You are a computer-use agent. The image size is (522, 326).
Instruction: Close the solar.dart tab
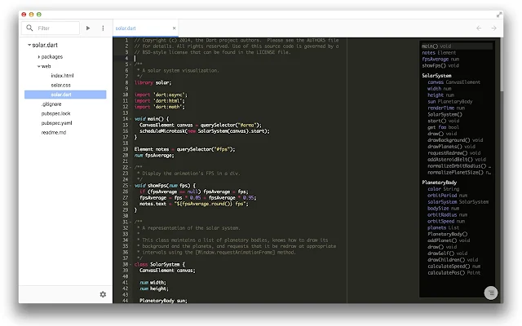[x=174, y=29]
